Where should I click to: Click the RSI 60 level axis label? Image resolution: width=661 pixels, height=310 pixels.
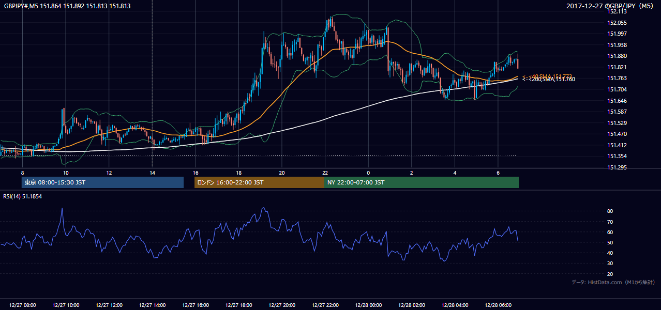610,232
